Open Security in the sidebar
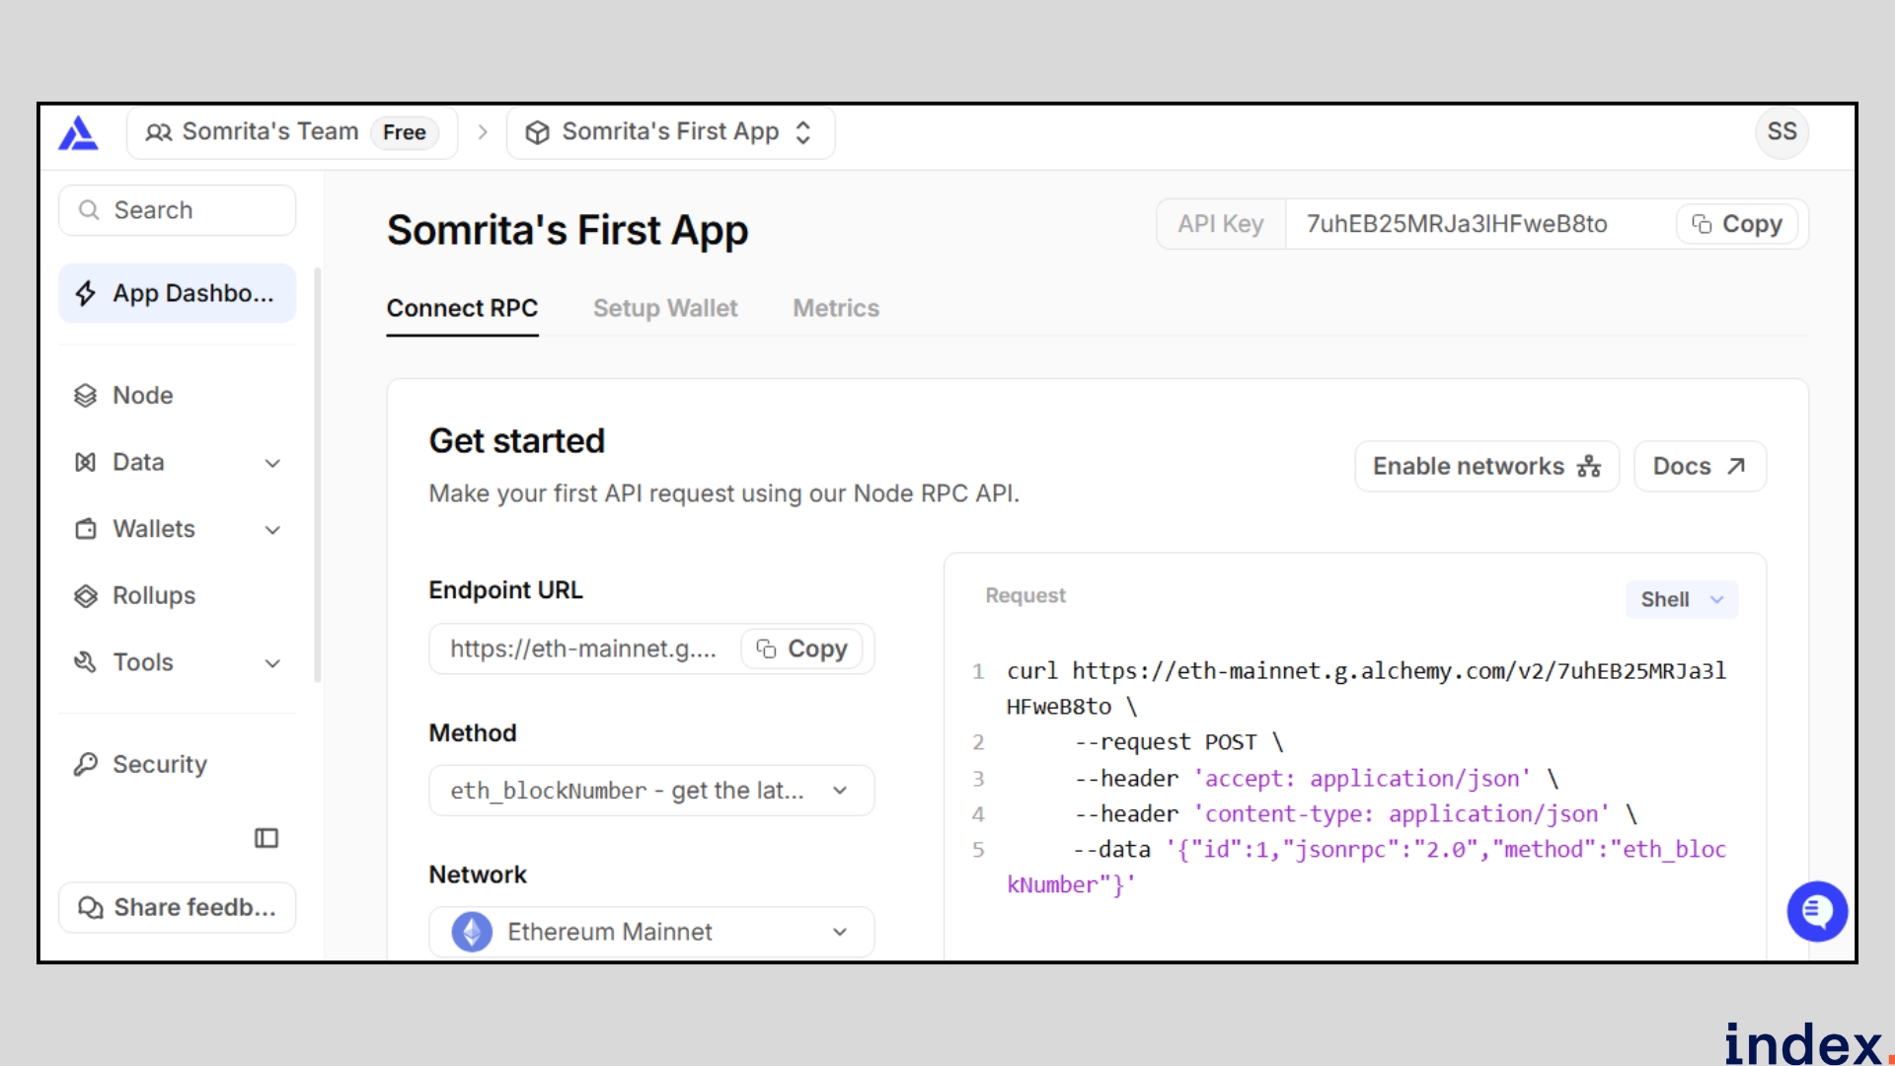Image resolution: width=1895 pixels, height=1066 pixels. click(160, 764)
